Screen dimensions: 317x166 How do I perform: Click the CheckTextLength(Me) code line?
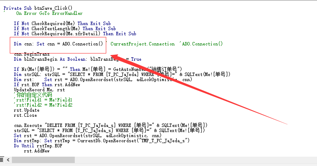[65, 28]
